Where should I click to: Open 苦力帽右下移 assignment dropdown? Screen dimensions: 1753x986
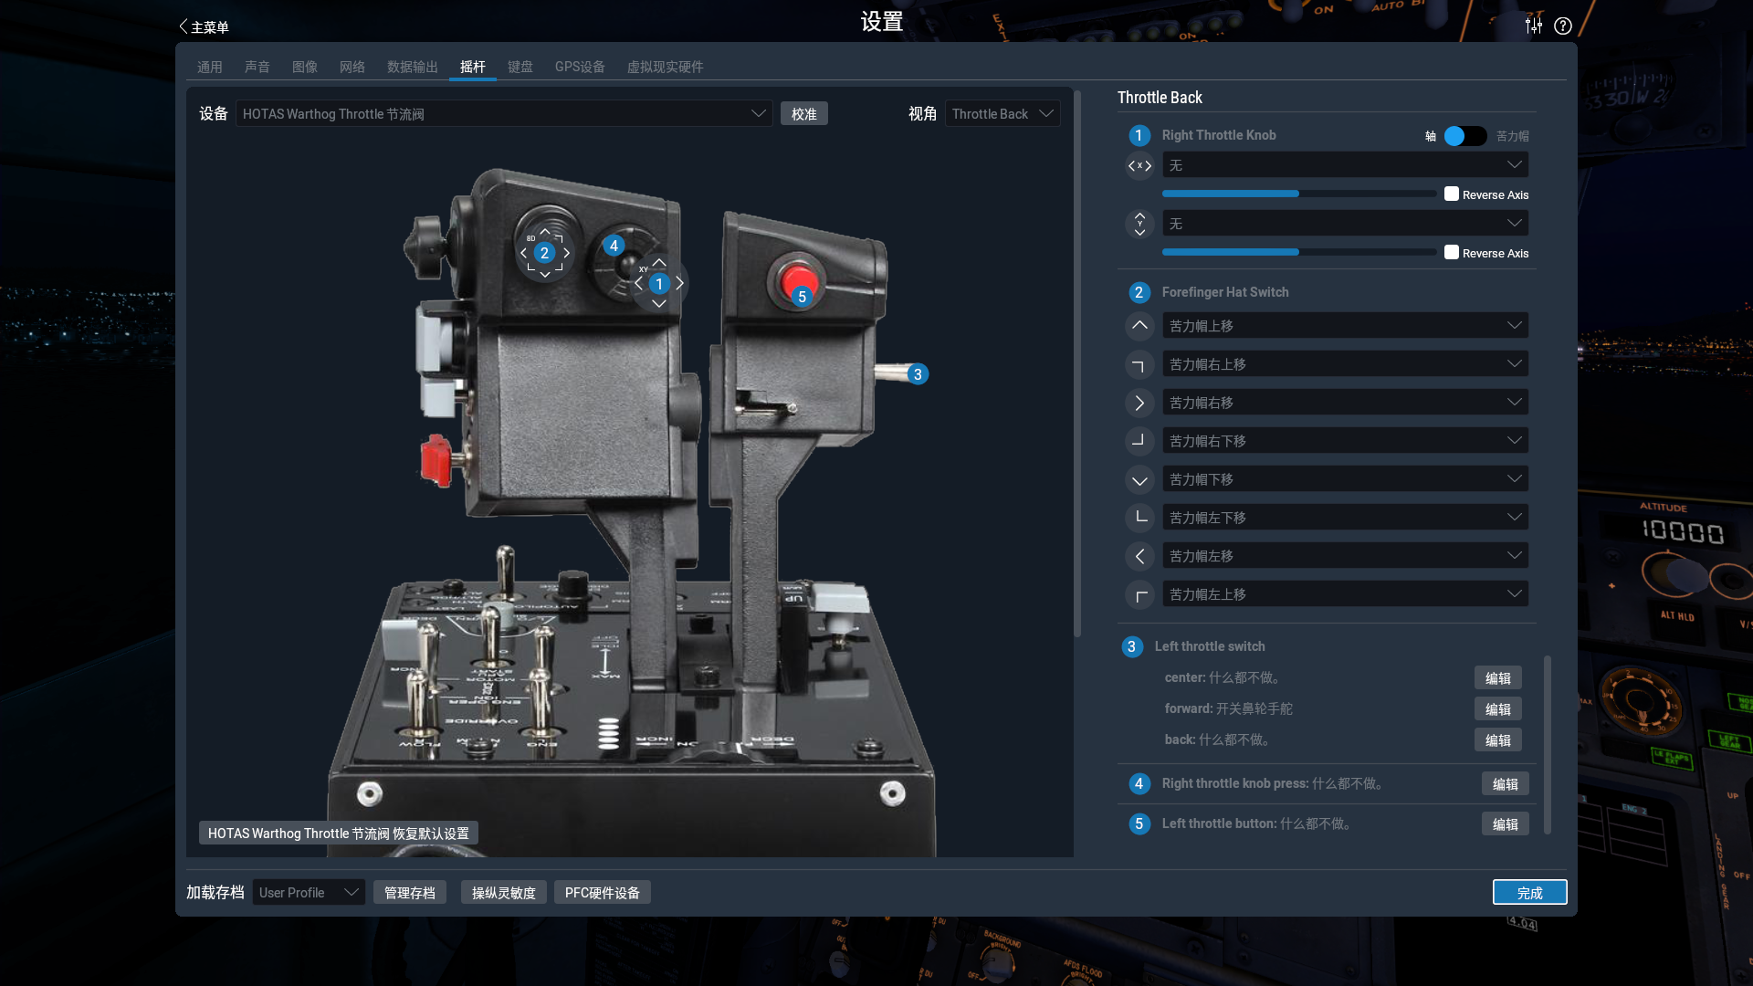click(1345, 441)
